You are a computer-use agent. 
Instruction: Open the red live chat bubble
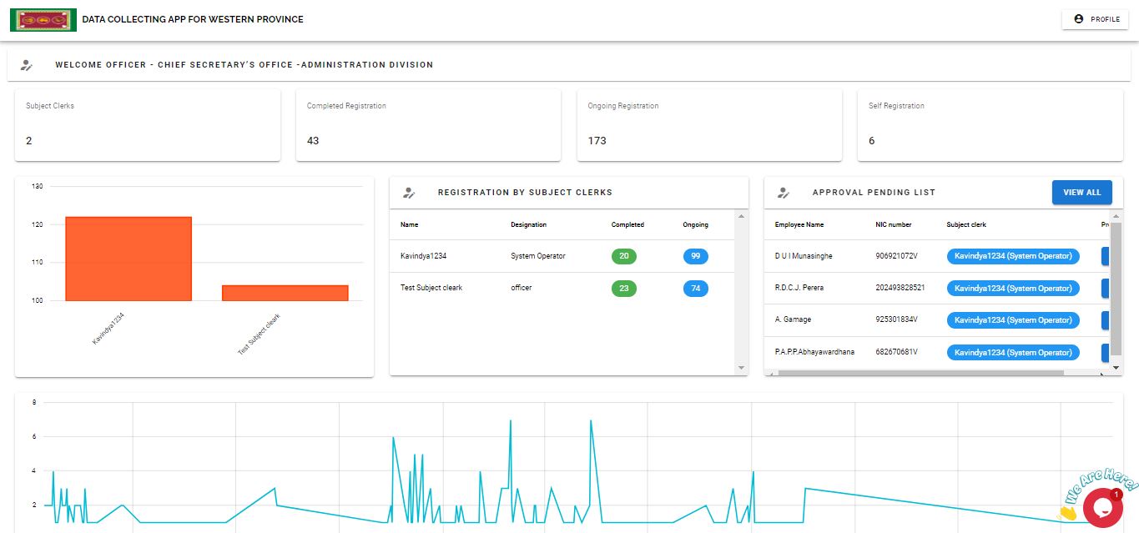coord(1102,507)
